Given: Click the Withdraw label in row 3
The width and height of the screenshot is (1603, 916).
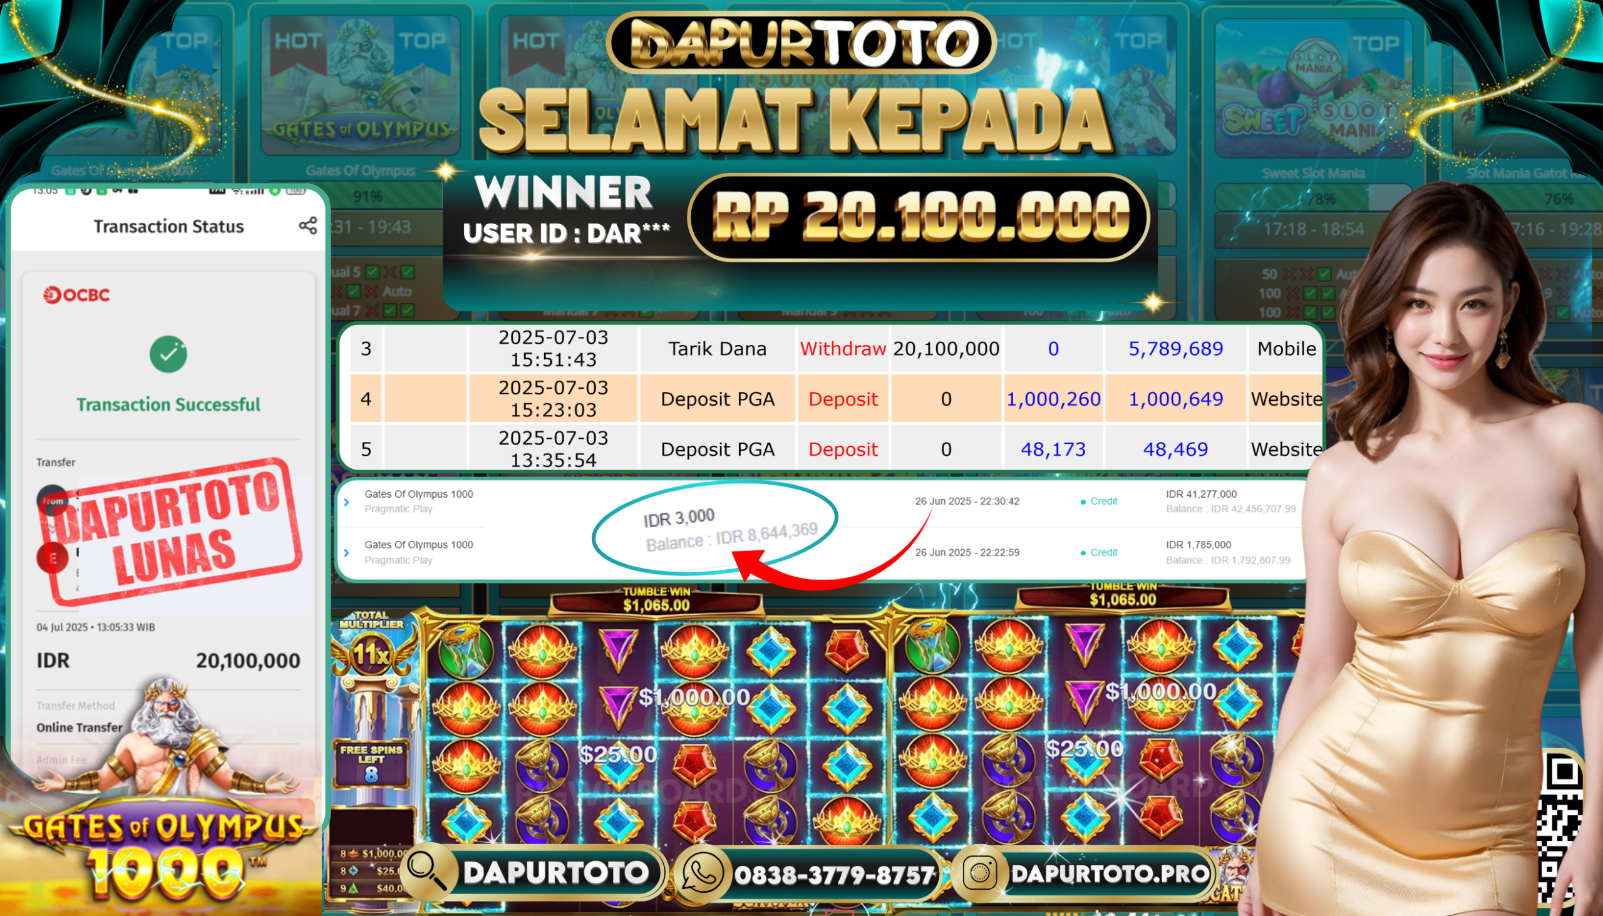Looking at the screenshot, I should pyautogui.click(x=842, y=348).
